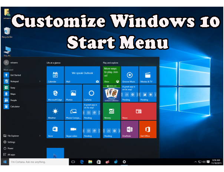Launch Microsoft Edge tile

[55, 93]
